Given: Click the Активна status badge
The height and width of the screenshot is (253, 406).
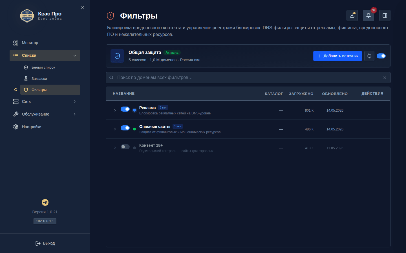Looking at the screenshot, I should pos(172,53).
